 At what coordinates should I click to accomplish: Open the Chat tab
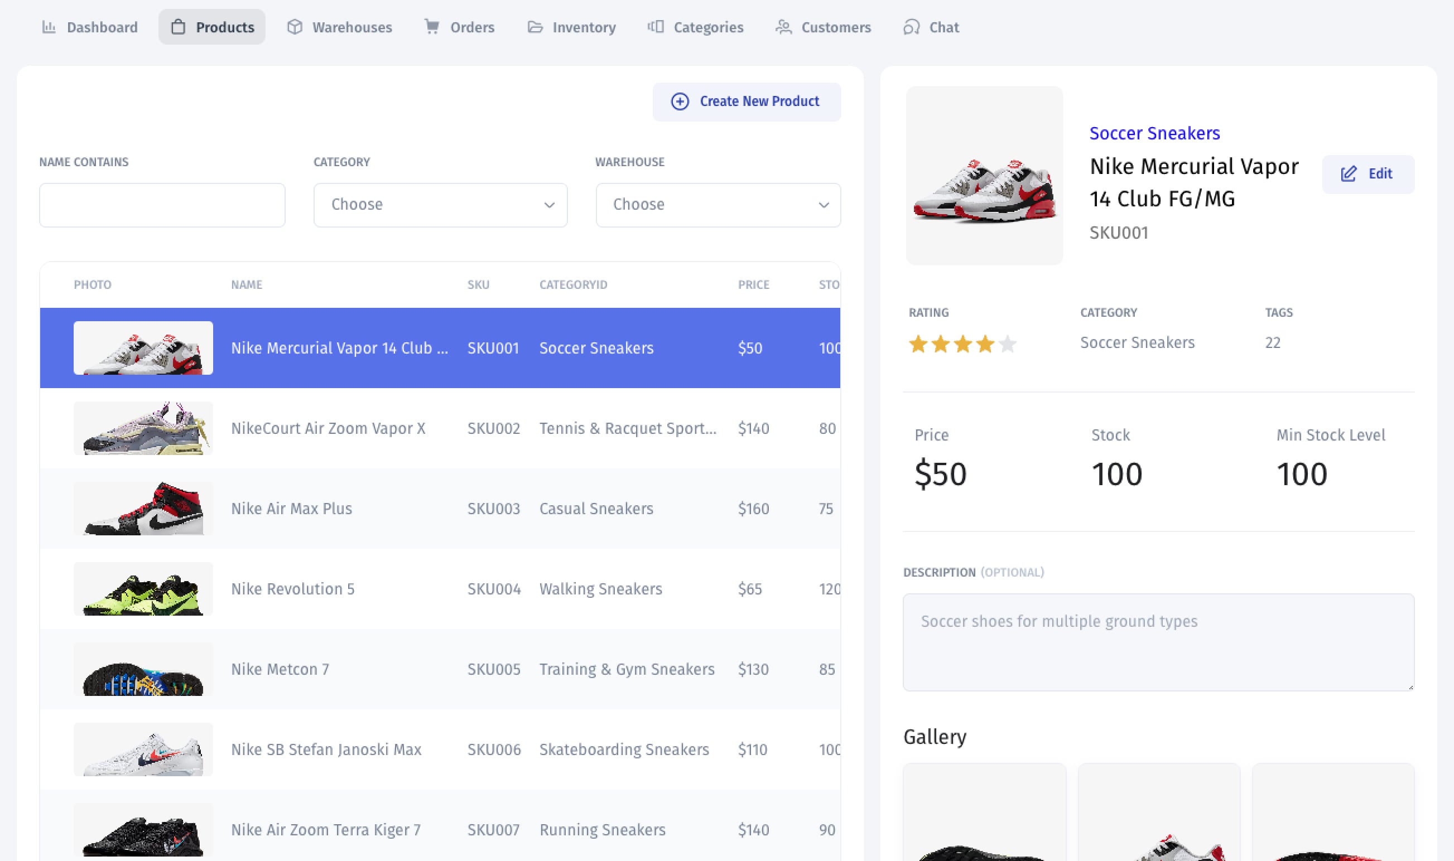tap(932, 27)
